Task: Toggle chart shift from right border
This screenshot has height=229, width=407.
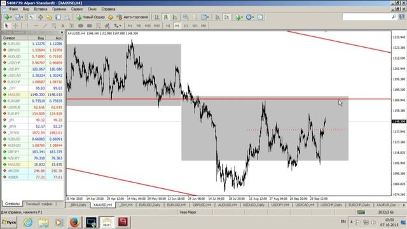Action: (x=226, y=17)
